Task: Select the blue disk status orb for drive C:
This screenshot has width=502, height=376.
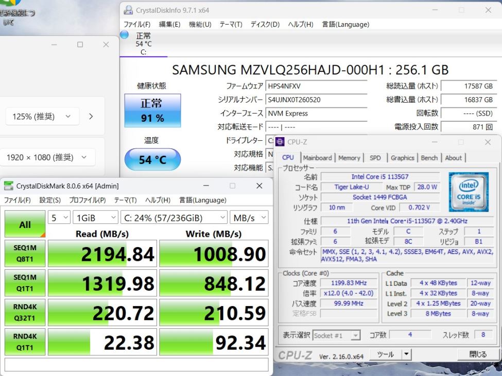Action: coord(124,35)
